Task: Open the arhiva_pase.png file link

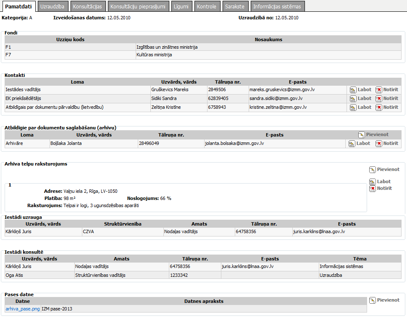Action: 23,309
